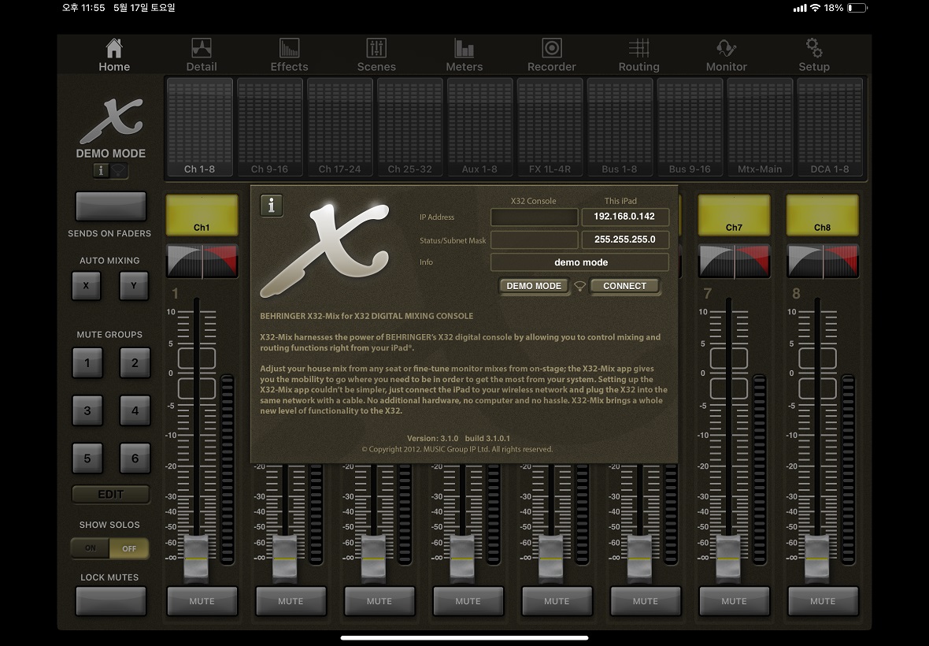Click the Info field showing demo mode
This screenshot has height=646, width=929.
(x=580, y=262)
